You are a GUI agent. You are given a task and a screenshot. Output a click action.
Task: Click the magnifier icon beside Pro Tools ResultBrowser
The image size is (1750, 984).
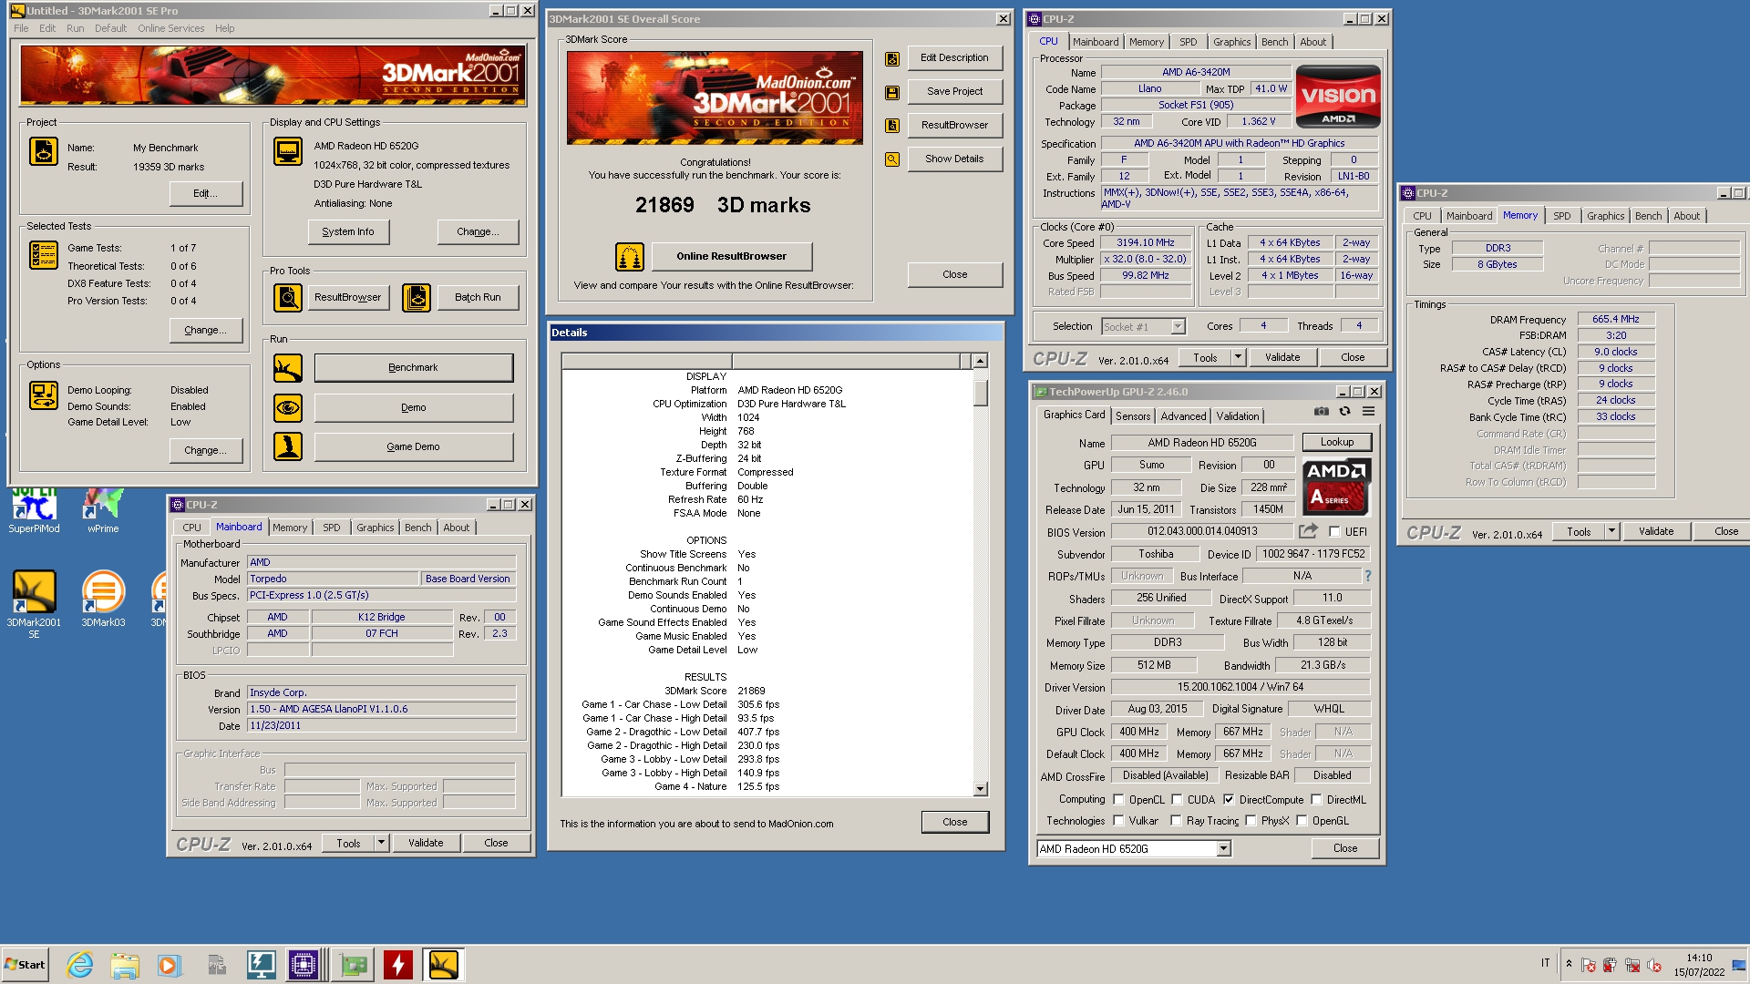(x=288, y=297)
